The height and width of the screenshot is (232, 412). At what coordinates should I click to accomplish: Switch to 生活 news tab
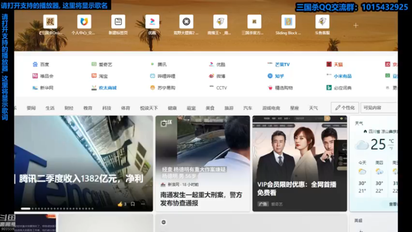50,108
